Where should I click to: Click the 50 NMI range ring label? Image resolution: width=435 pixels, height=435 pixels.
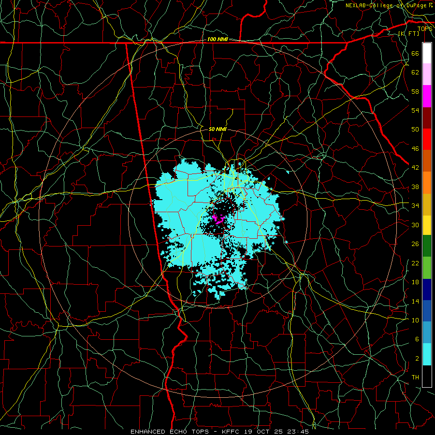point(217,129)
